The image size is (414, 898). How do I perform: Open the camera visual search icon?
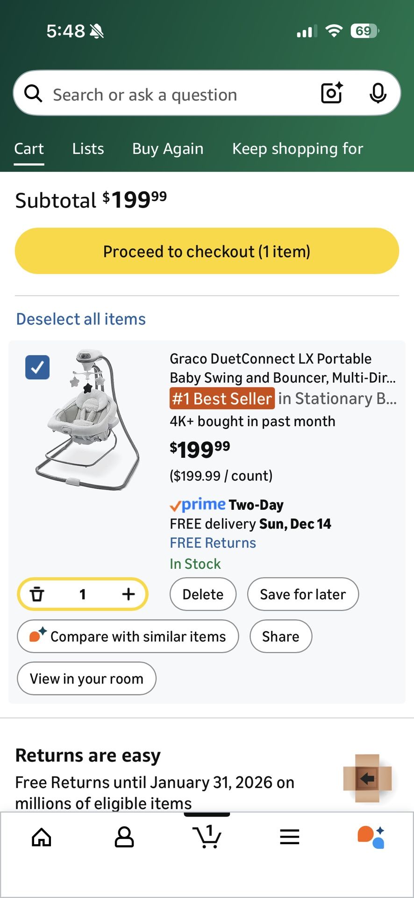(x=331, y=93)
